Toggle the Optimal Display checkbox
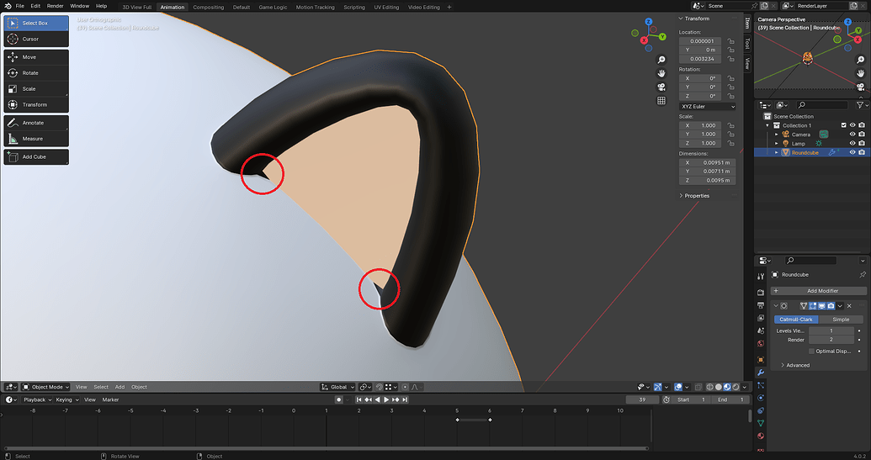The width and height of the screenshot is (871, 460). pos(811,352)
